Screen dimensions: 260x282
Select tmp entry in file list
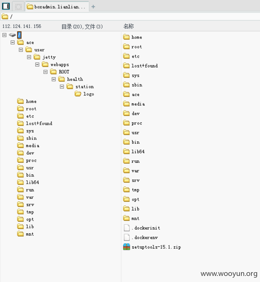(131, 190)
